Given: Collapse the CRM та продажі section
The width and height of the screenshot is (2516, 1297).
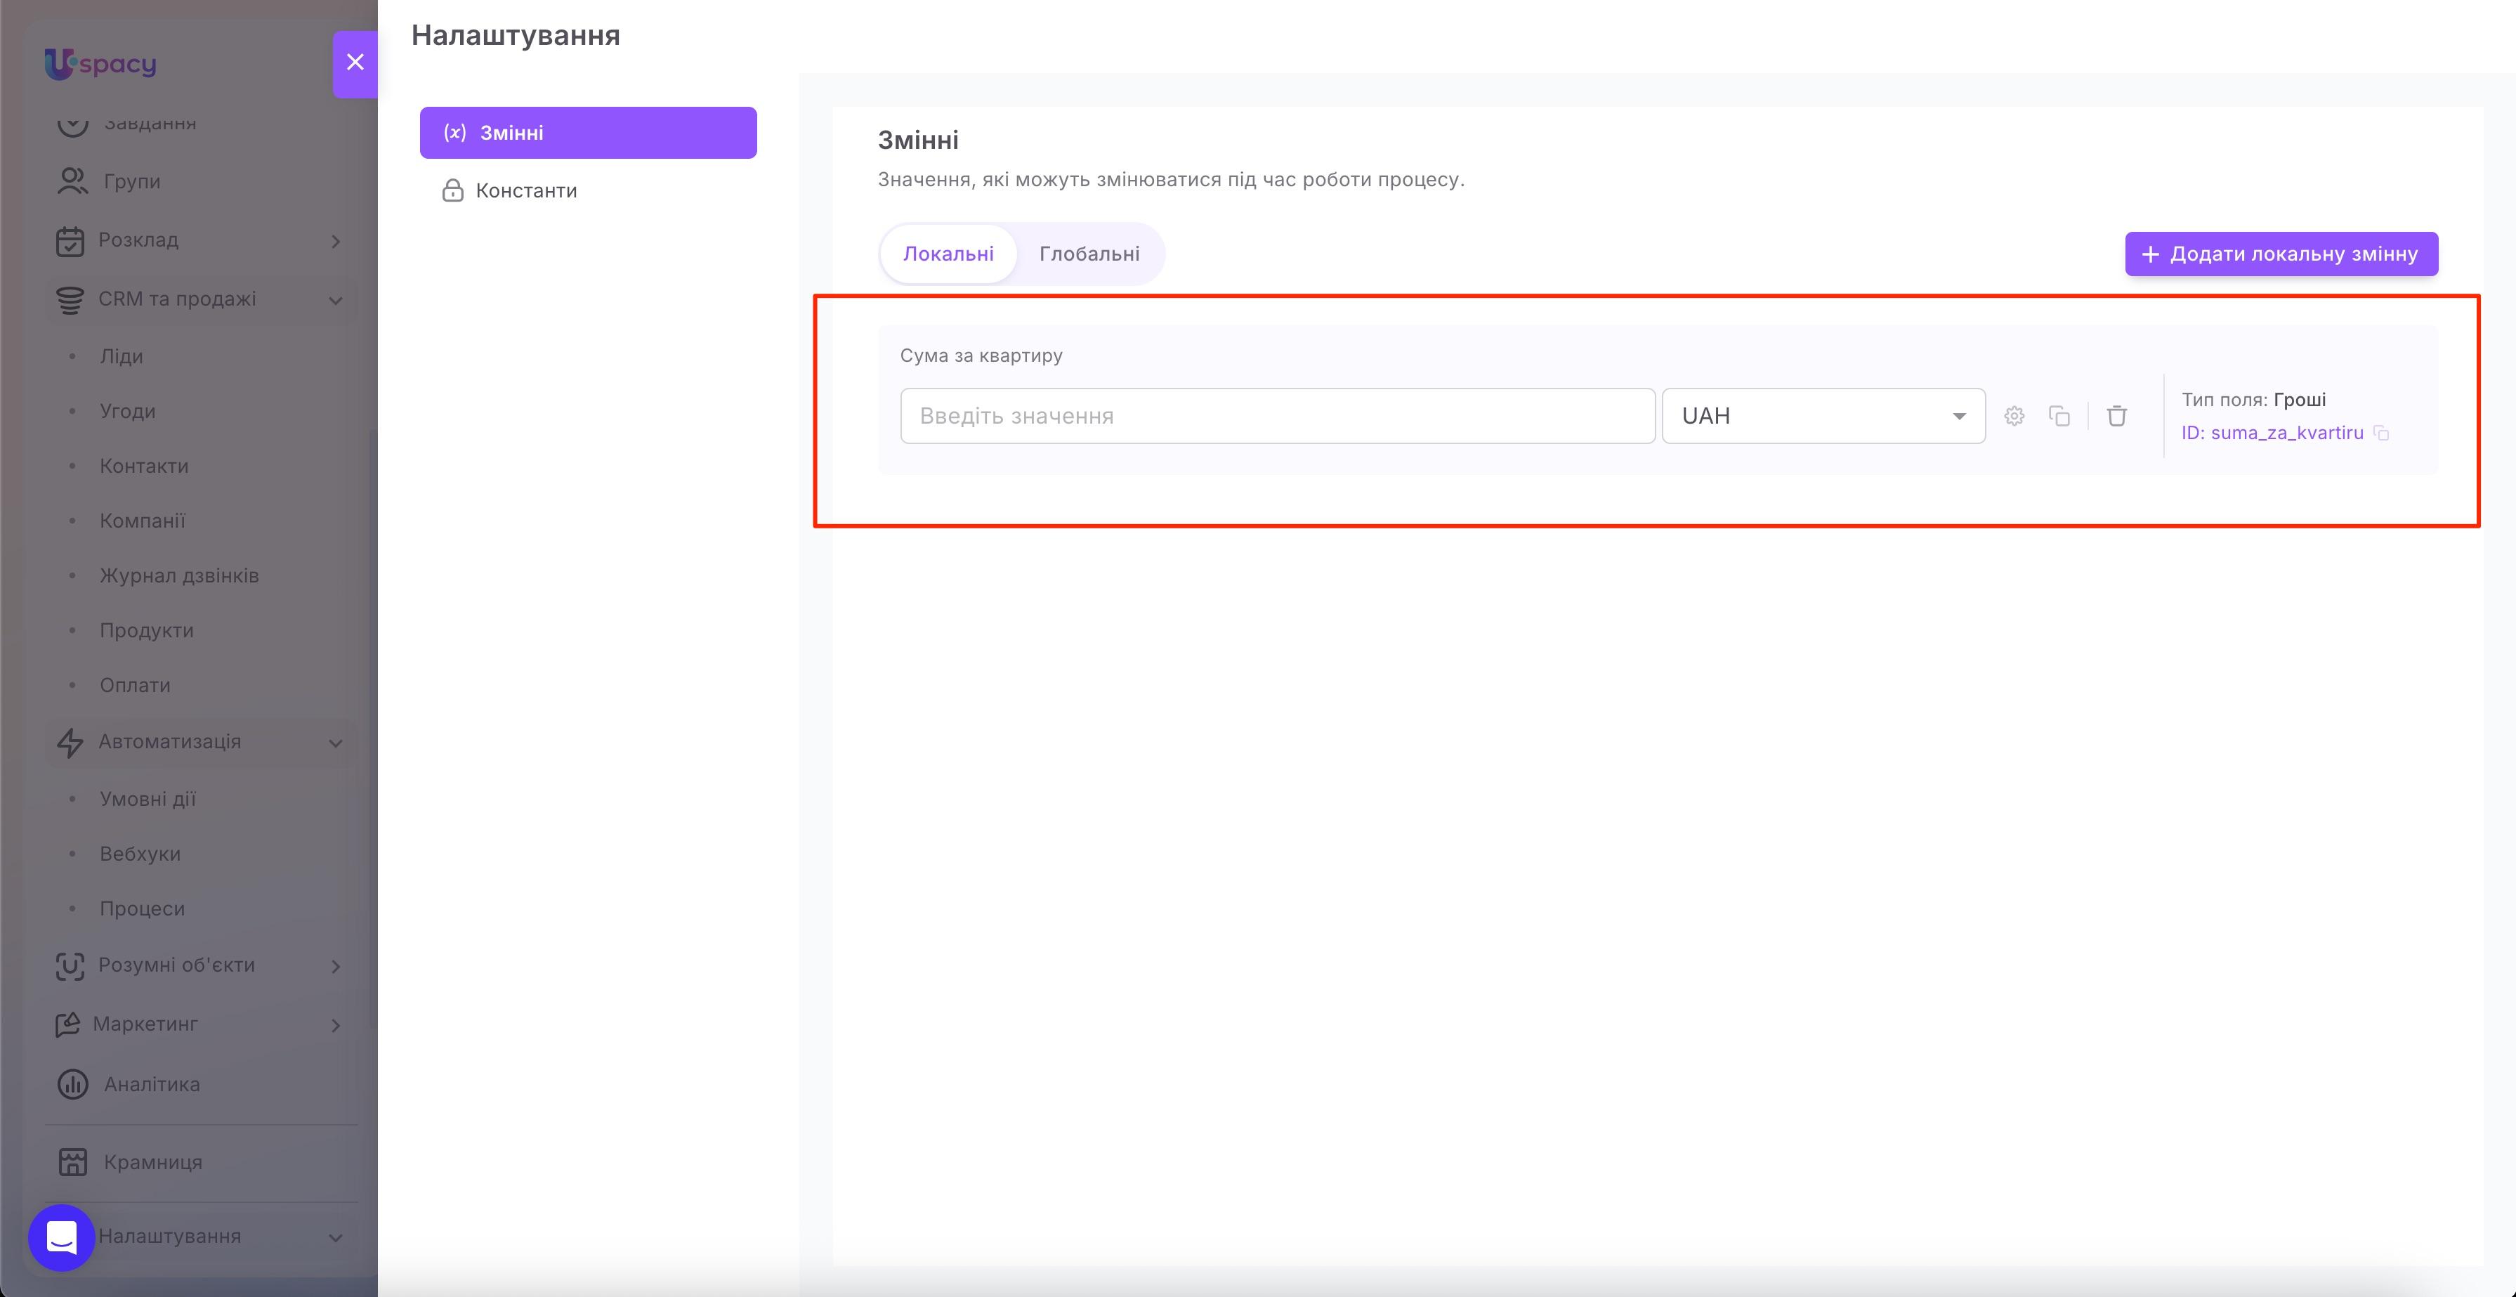Looking at the screenshot, I should [336, 300].
